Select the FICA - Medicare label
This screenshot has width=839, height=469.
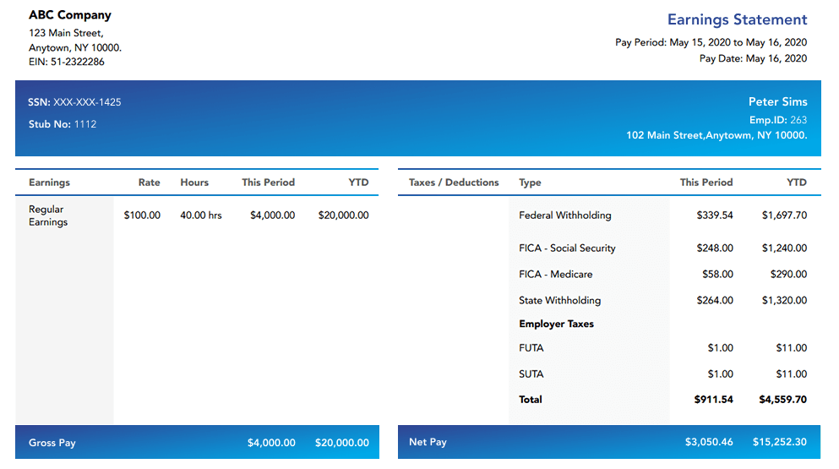(x=555, y=274)
